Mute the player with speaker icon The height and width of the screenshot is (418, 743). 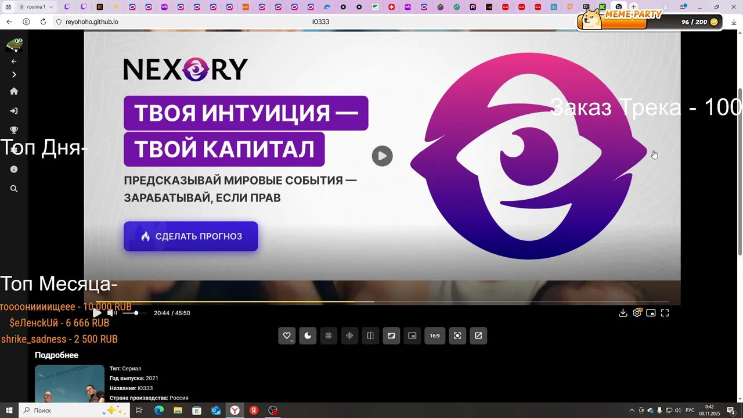pyautogui.click(x=111, y=313)
